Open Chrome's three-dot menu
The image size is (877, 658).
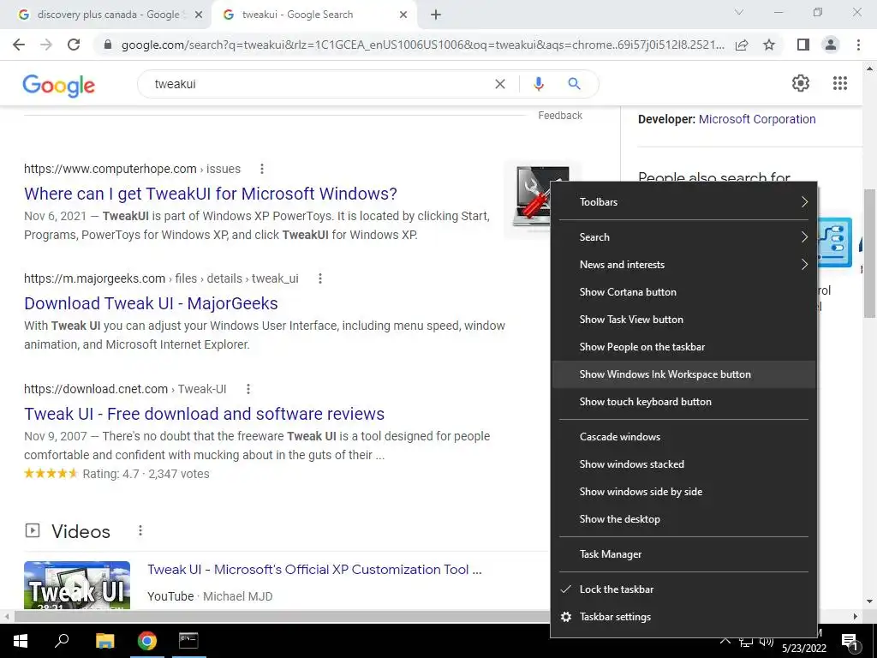pos(858,45)
